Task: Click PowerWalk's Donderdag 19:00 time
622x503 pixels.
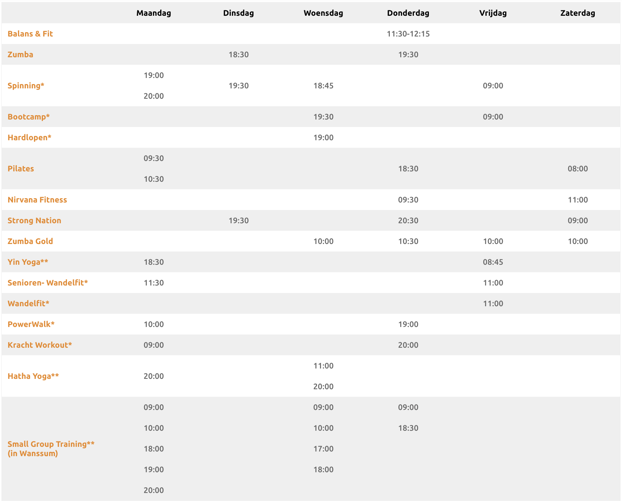Action: pos(408,324)
